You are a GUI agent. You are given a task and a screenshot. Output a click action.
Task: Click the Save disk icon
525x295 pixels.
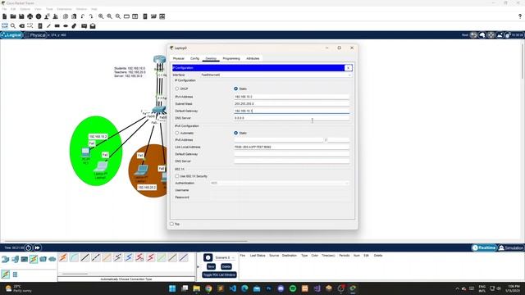[x=21, y=16]
